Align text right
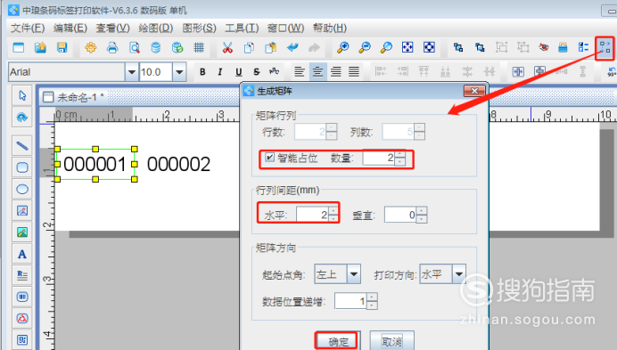617x350 pixels. (335, 72)
